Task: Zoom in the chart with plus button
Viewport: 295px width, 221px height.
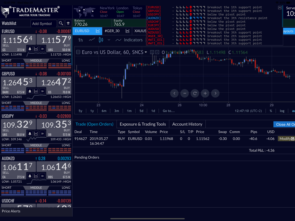Action: pos(205,93)
